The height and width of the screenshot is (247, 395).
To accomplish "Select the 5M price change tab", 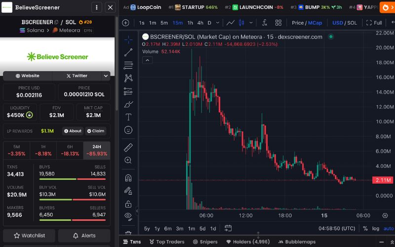I will tap(17, 151).
